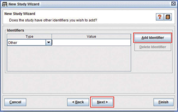This screenshot has width=178, height=112.
Task: Click empty area of the identifiers table
Action: 69,59
